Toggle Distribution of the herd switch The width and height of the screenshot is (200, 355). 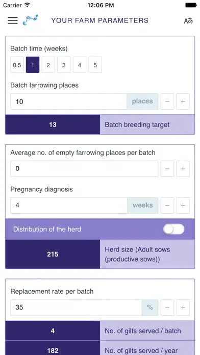click(174, 229)
